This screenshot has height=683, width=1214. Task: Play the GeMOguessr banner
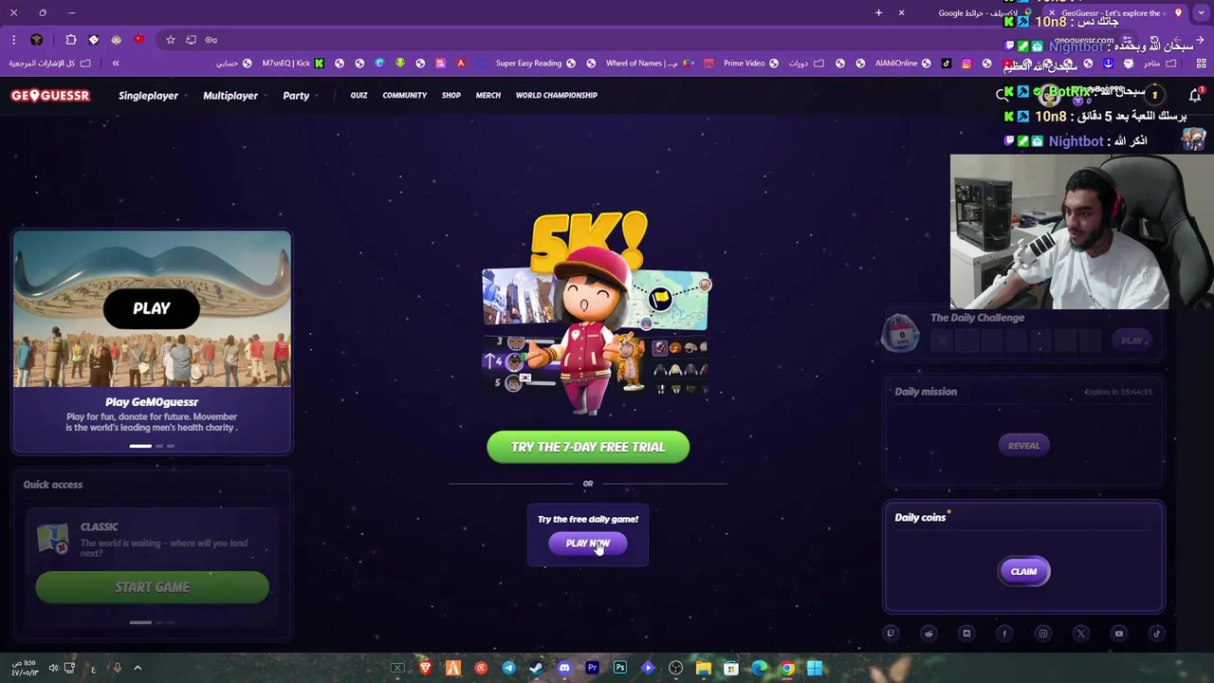point(152,308)
